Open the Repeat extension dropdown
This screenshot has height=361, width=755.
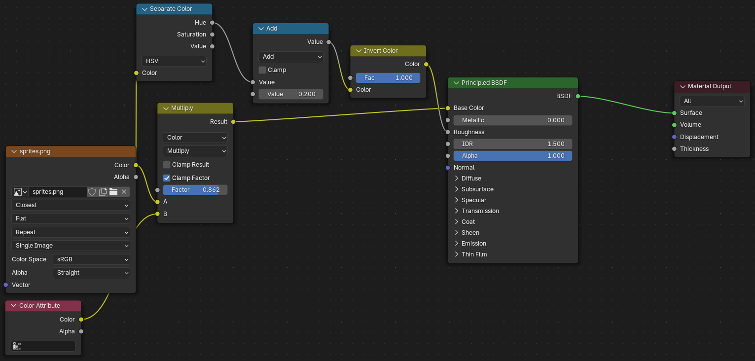click(71, 232)
